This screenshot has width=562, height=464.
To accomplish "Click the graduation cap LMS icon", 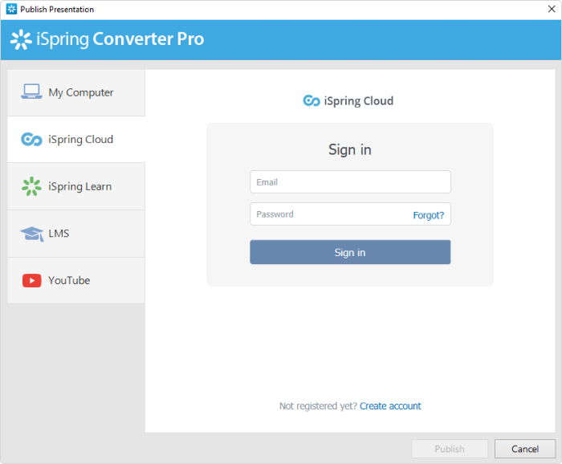I will click(32, 234).
